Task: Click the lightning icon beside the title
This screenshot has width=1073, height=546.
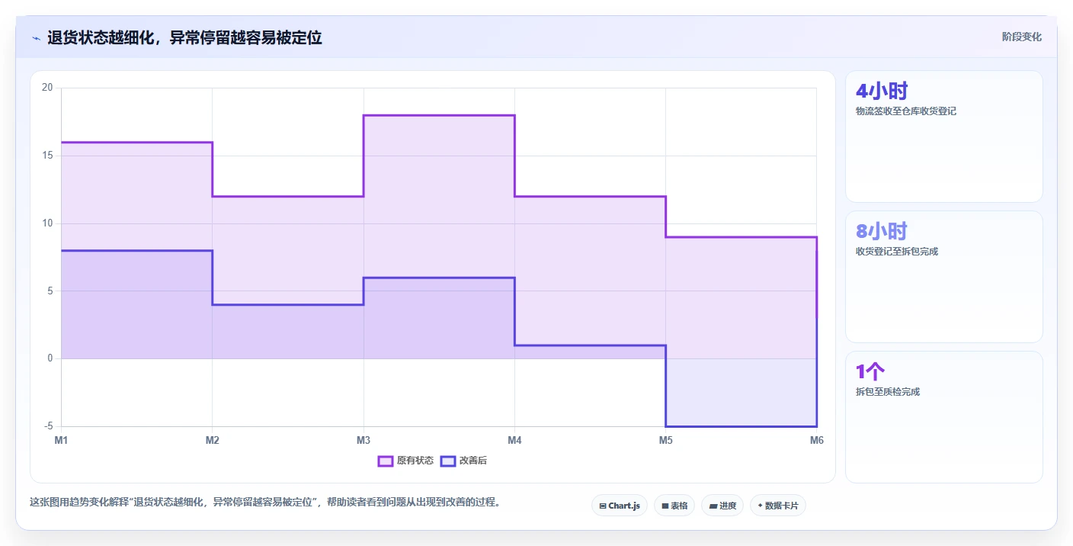Action: coord(36,38)
